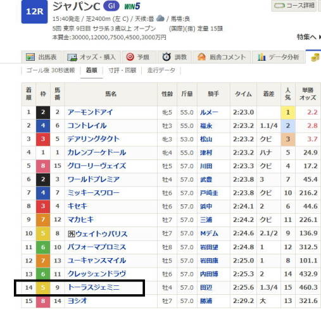Screen dimensions: 321x310
Task: Open horse コントレイル
Action: (x=87, y=126)
